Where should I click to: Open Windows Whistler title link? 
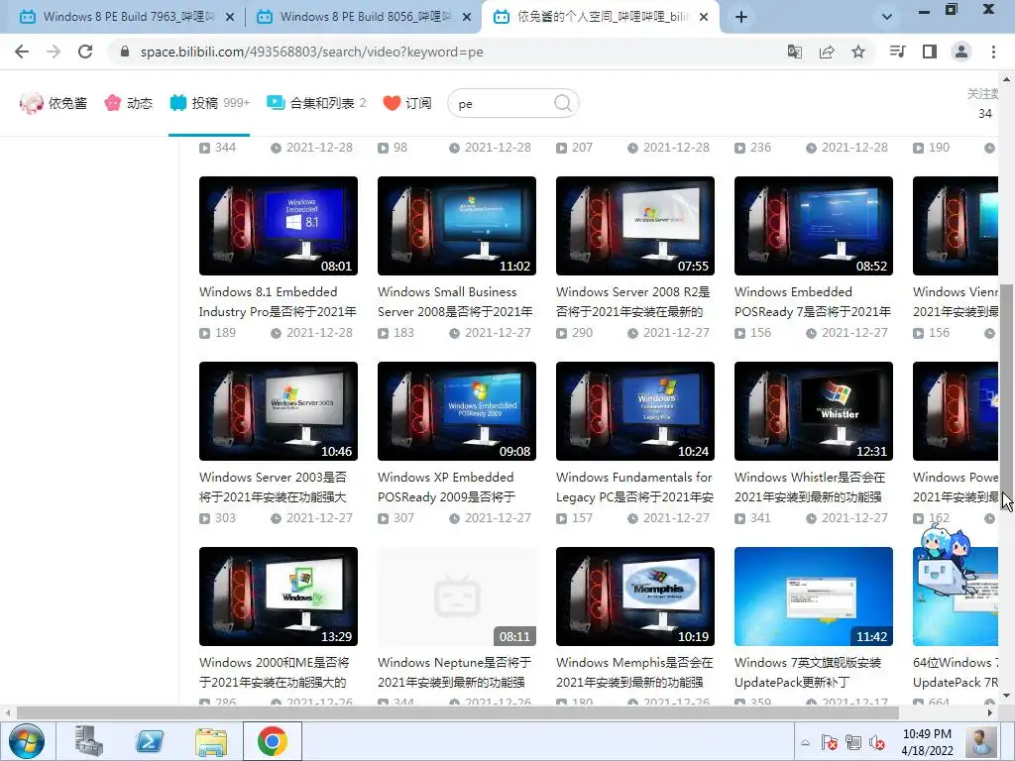[x=810, y=487]
